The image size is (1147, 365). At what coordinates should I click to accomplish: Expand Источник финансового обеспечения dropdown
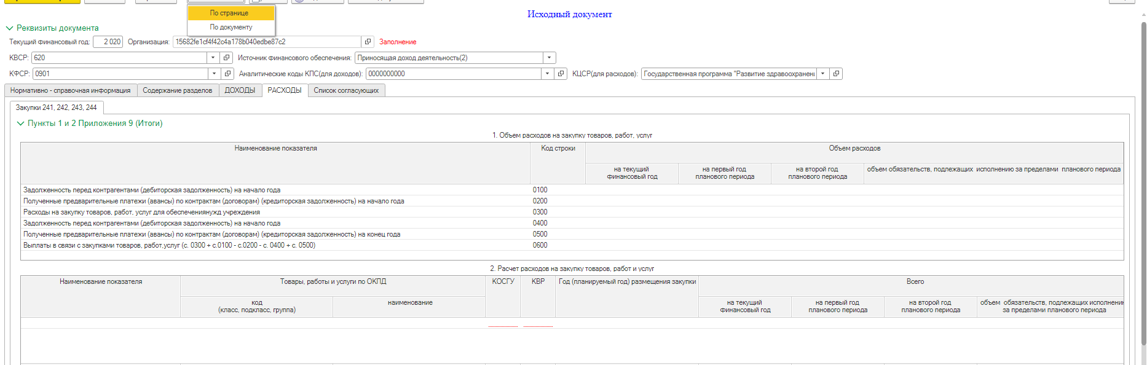click(x=549, y=58)
